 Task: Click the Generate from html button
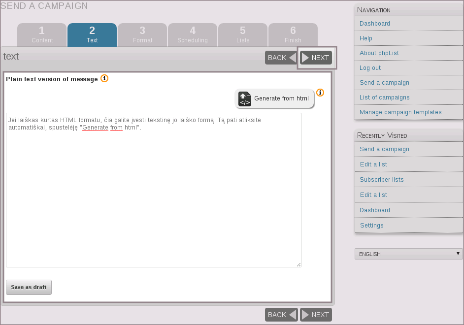pos(275,98)
